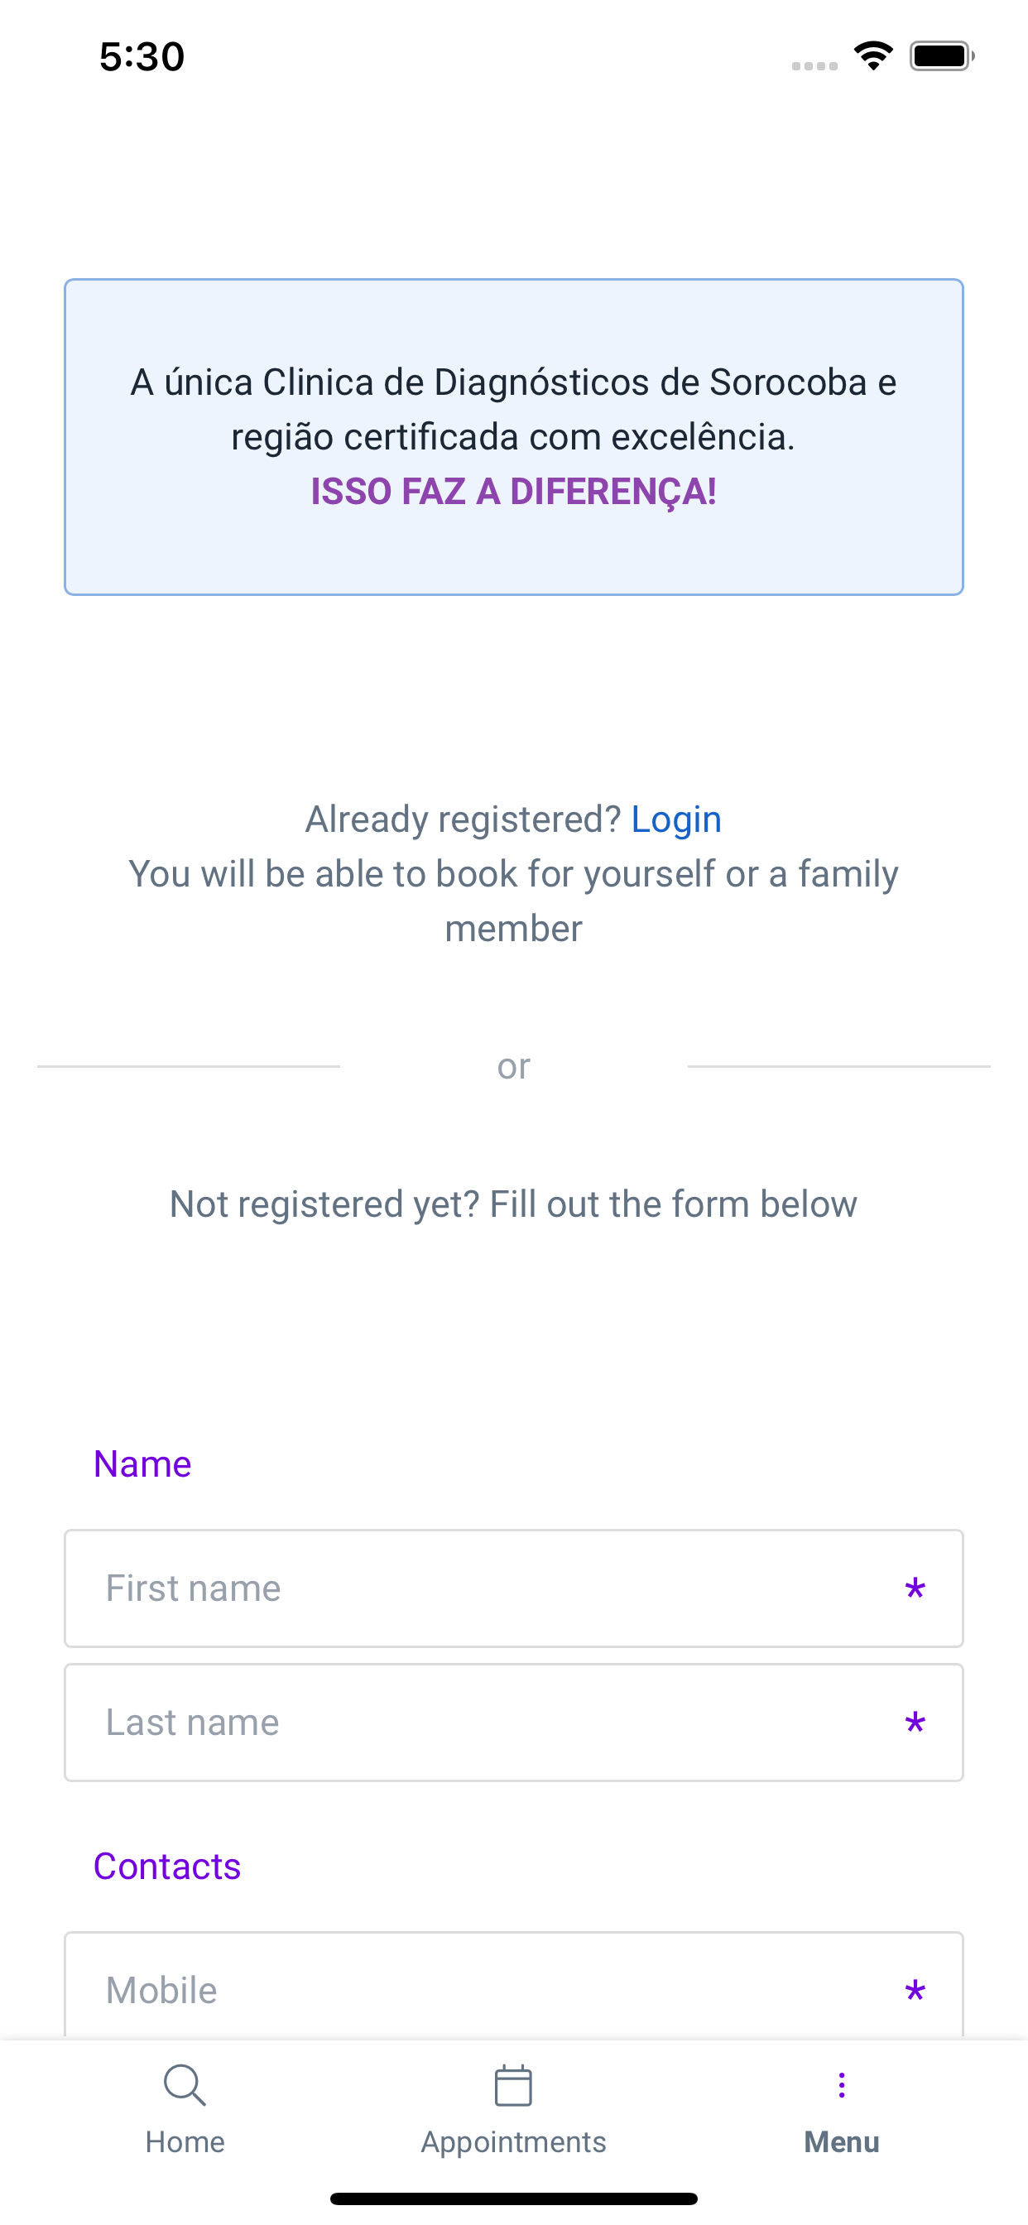The width and height of the screenshot is (1028, 2225).
Task: Click the Contacts section heading
Action: [x=166, y=1866]
